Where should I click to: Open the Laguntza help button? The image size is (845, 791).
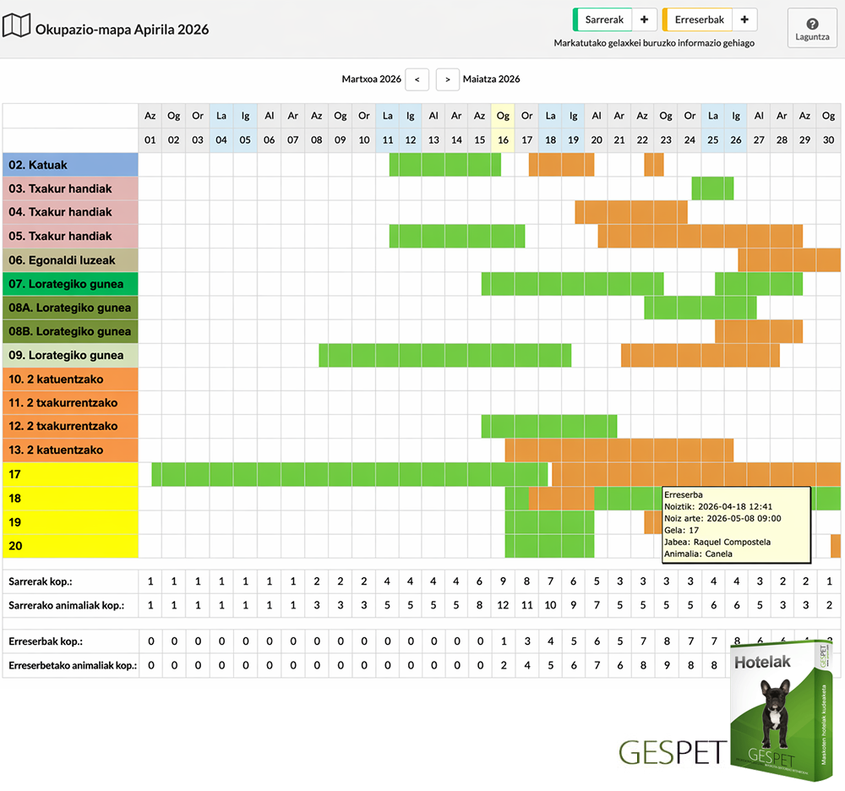point(812,28)
